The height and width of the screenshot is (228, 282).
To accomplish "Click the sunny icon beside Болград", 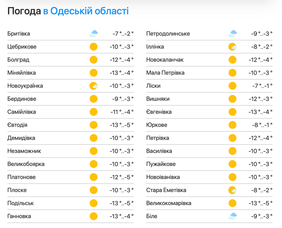I will [94, 60].
